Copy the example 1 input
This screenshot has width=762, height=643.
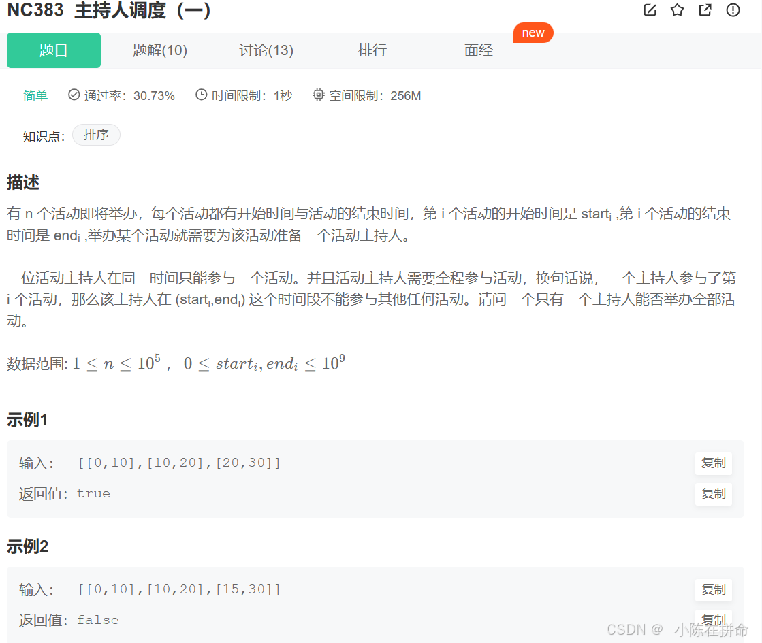click(714, 463)
